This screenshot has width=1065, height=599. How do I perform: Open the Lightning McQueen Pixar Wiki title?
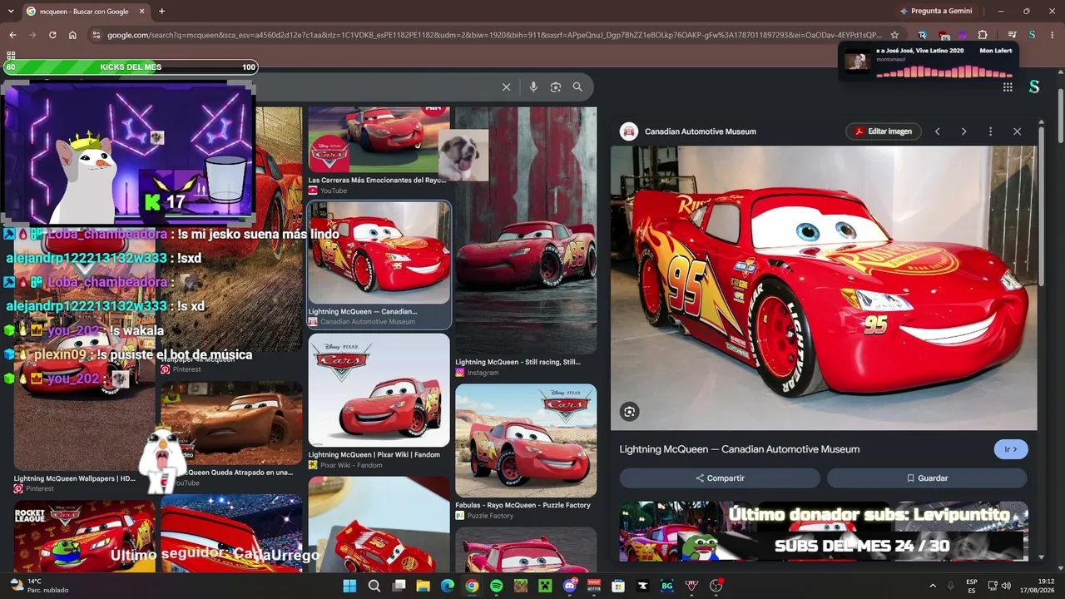click(x=374, y=455)
